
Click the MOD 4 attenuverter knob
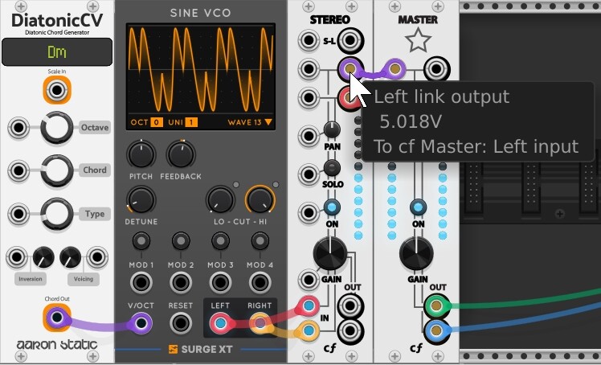[260, 240]
